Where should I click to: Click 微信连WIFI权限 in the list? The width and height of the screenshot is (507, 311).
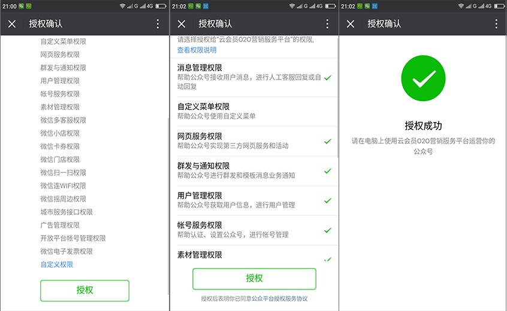[64, 186]
